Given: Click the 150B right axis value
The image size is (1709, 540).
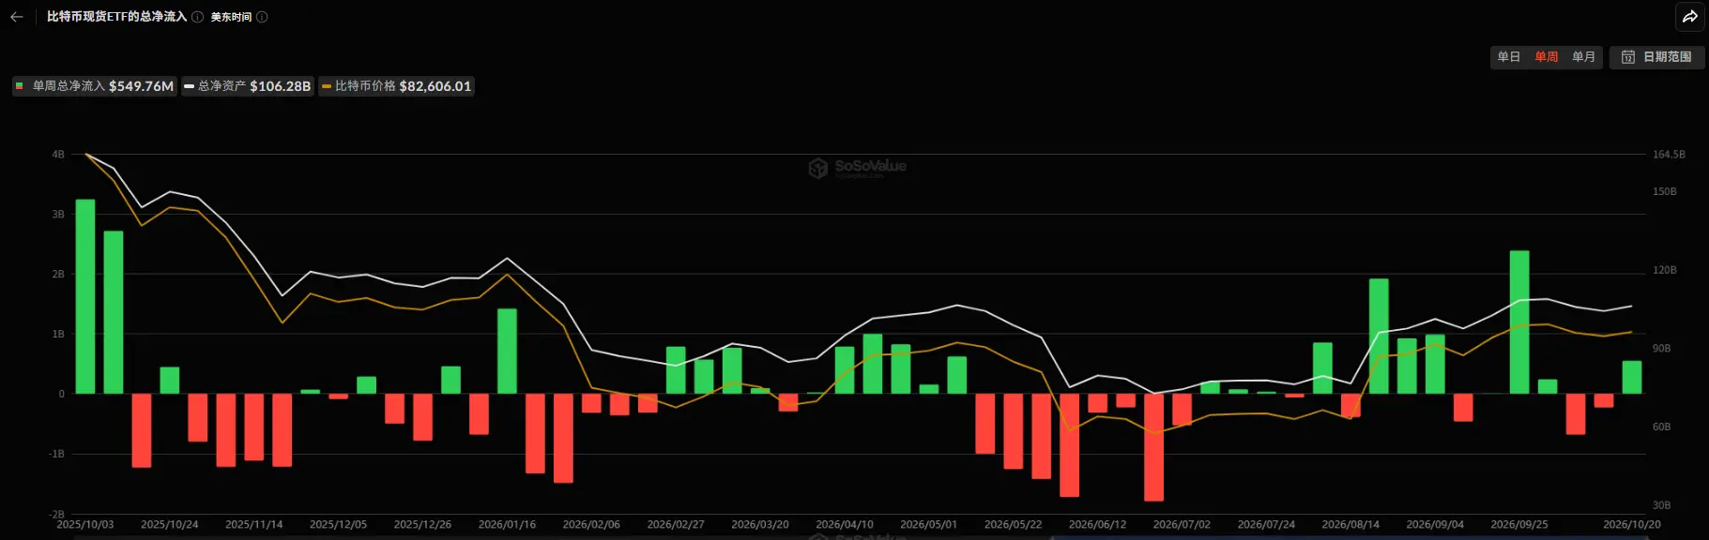Looking at the screenshot, I should click(x=1665, y=191).
